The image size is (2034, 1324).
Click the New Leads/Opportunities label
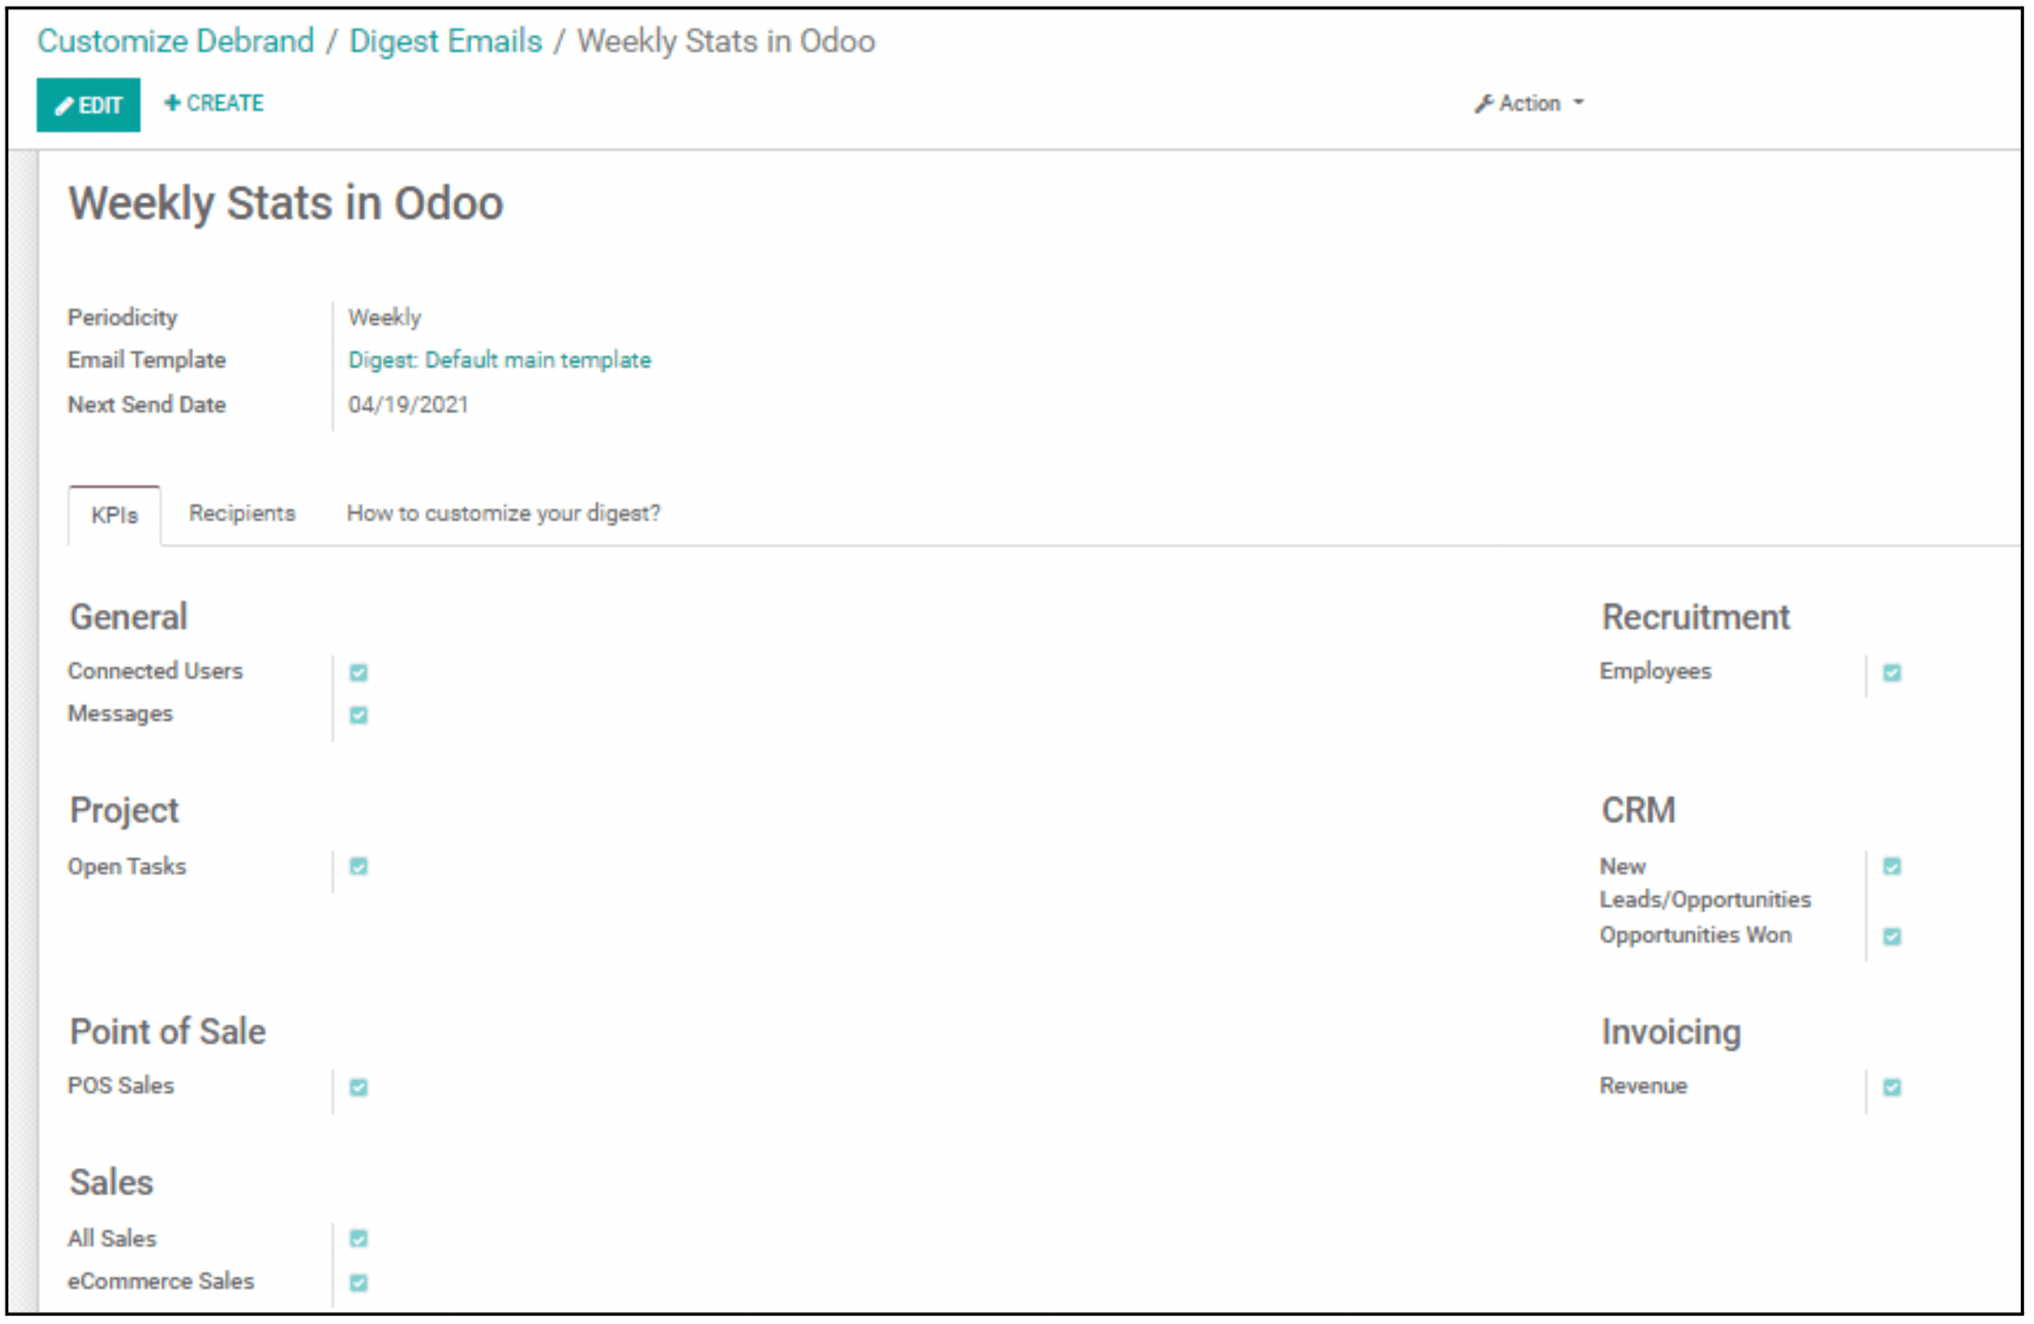(1705, 883)
